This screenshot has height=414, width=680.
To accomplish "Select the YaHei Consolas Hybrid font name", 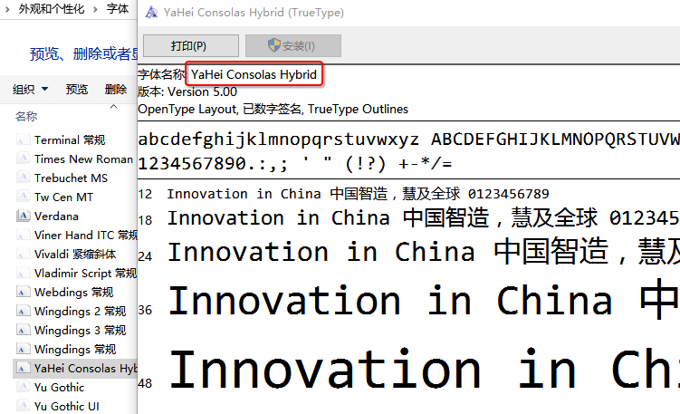I will coord(85,369).
